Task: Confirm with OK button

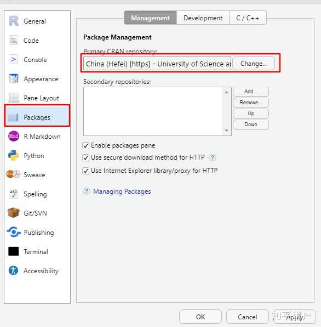Action: tap(200, 317)
